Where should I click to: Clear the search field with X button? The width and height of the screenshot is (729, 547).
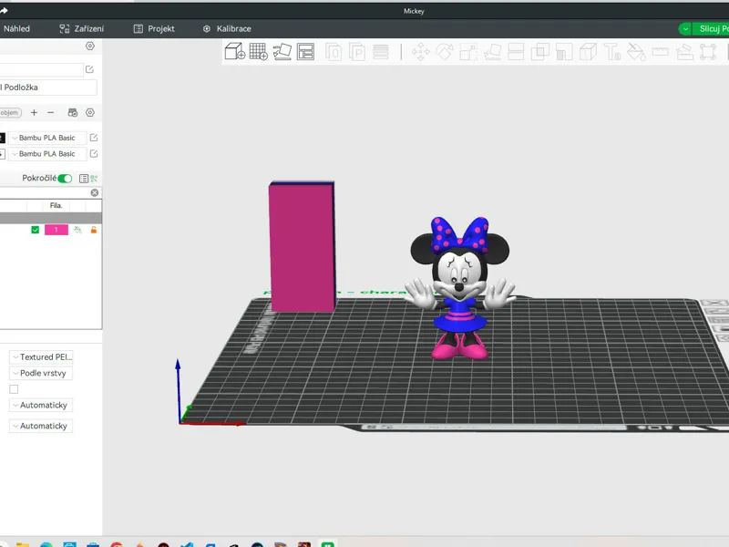pyautogui.click(x=95, y=192)
